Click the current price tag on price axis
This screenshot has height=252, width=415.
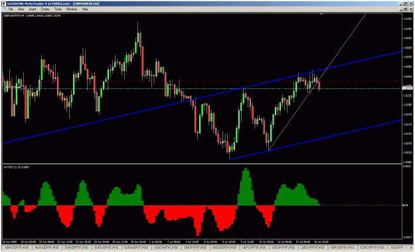407,88
